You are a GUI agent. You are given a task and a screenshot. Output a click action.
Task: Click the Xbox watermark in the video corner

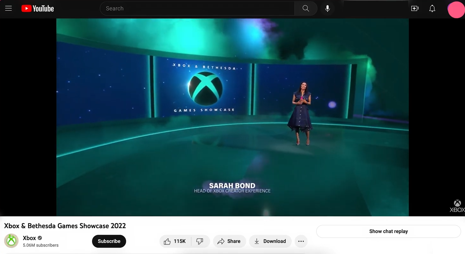[x=457, y=206]
